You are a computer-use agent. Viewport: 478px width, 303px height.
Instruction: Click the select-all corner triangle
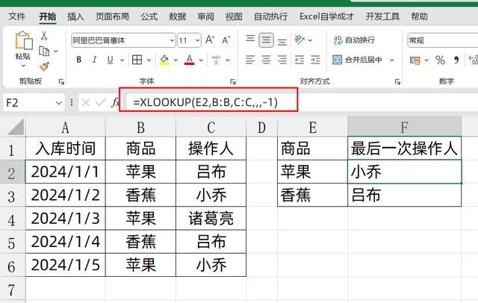[x=15, y=128]
